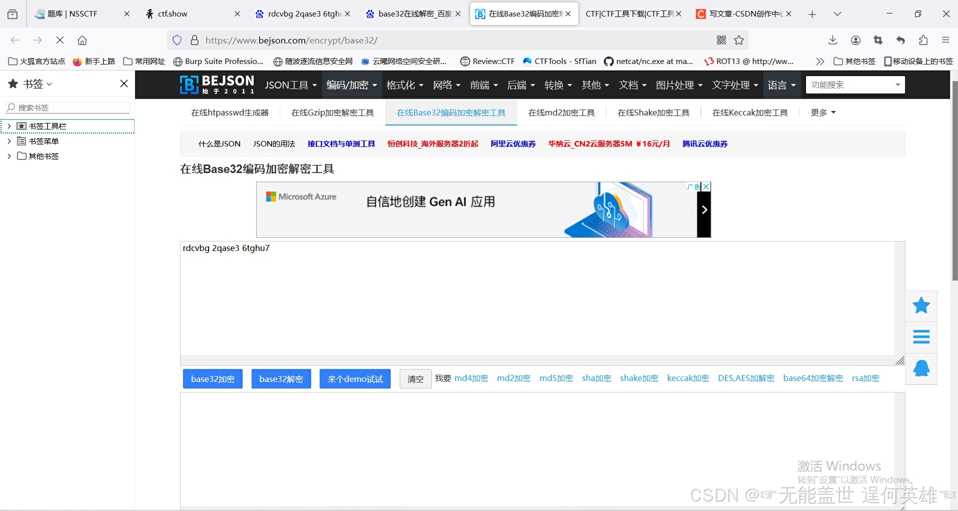Open the Firefox account profile icon
Screen dimensions: 958x511
[x=855, y=40]
